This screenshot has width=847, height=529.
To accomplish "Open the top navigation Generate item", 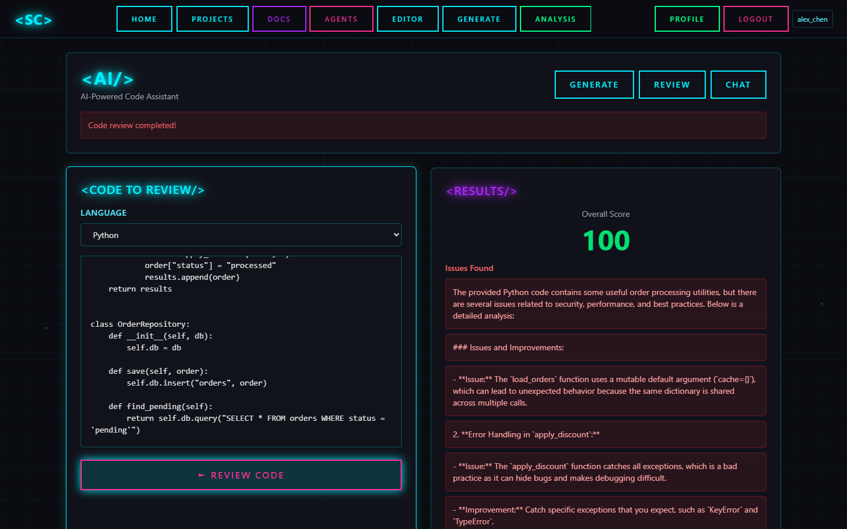I will pyautogui.click(x=479, y=19).
